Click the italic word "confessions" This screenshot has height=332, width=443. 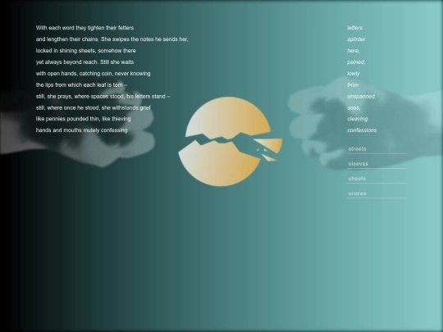coord(362,130)
